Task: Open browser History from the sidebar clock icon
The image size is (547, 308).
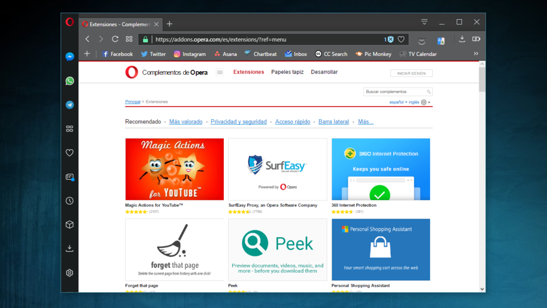Action: pos(69,201)
